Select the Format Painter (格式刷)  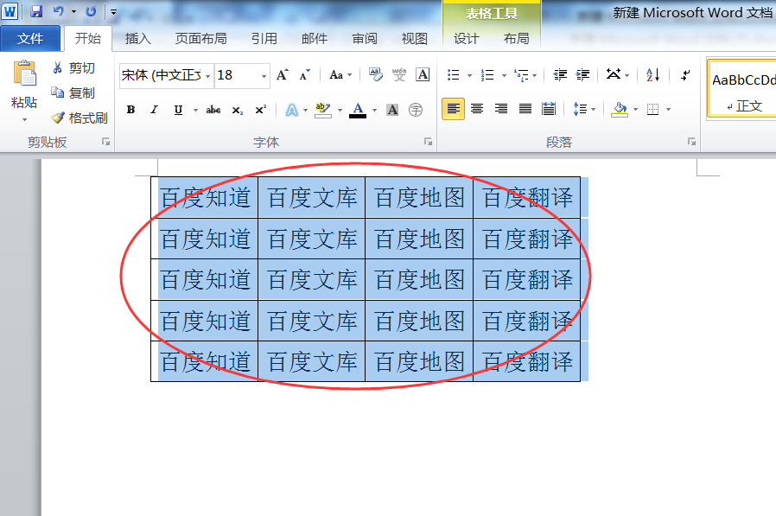pyautogui.click(x=80, y=118)
